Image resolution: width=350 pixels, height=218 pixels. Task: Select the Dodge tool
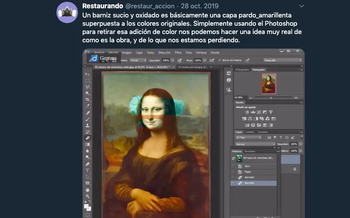[87, 157]
